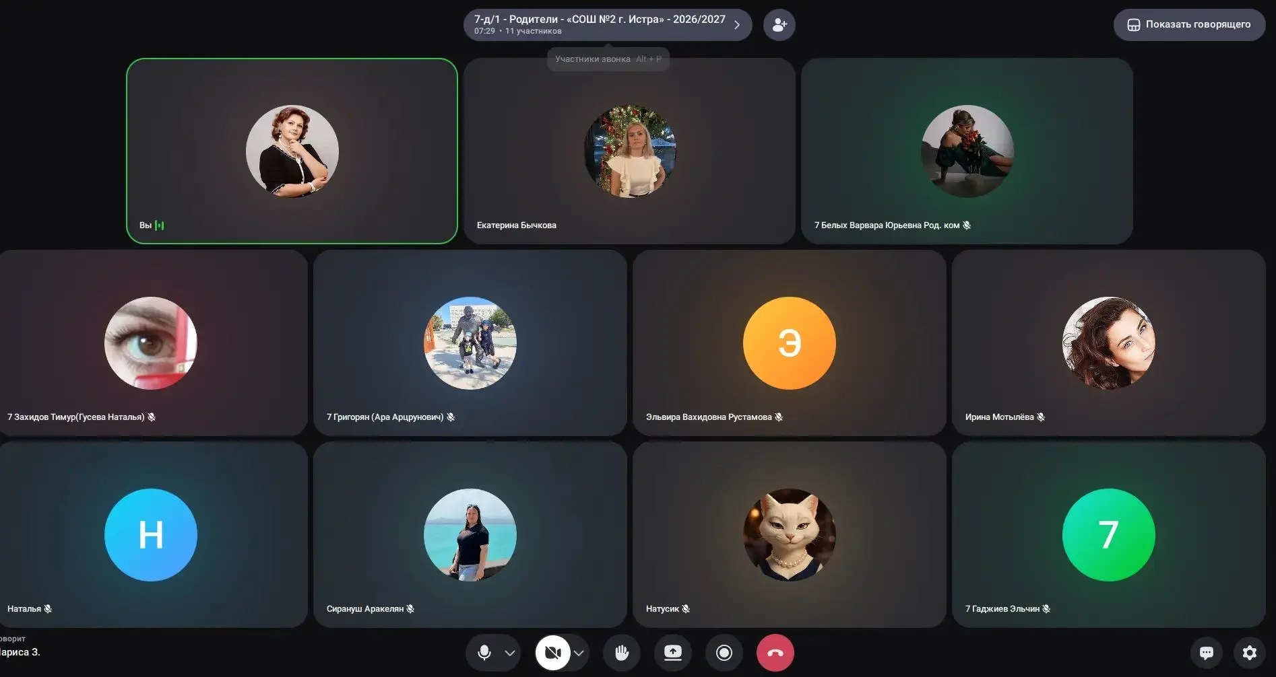Add participant to the call
The width and height of the screenshot is (1276, 677).
pos(779,25)
